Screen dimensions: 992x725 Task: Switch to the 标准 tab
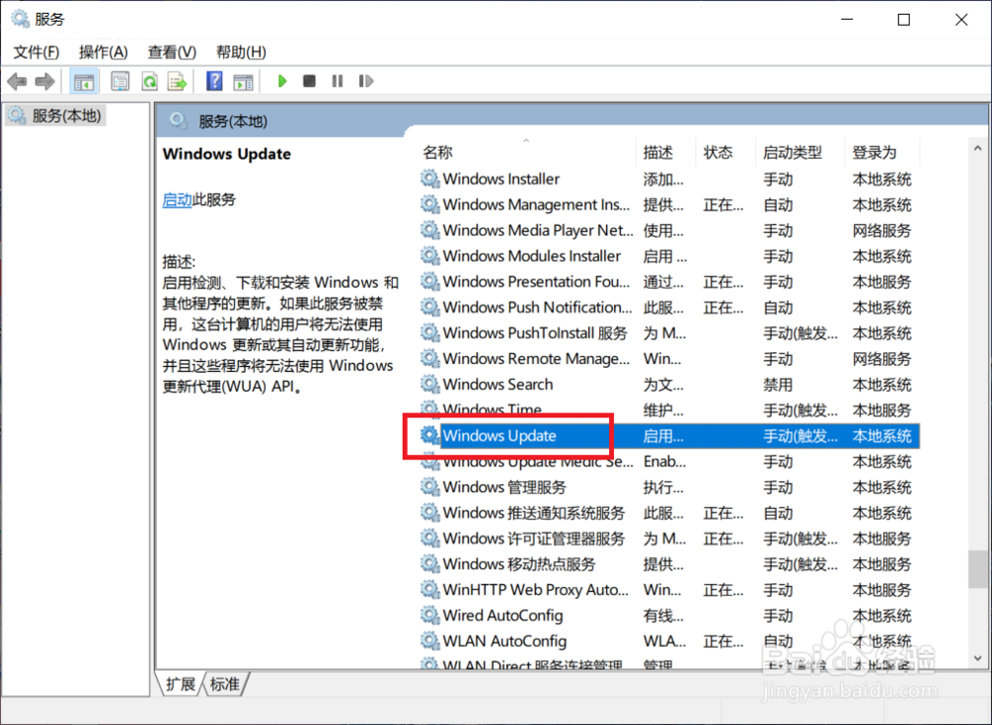pyautogui.click(x=224, y=684)
